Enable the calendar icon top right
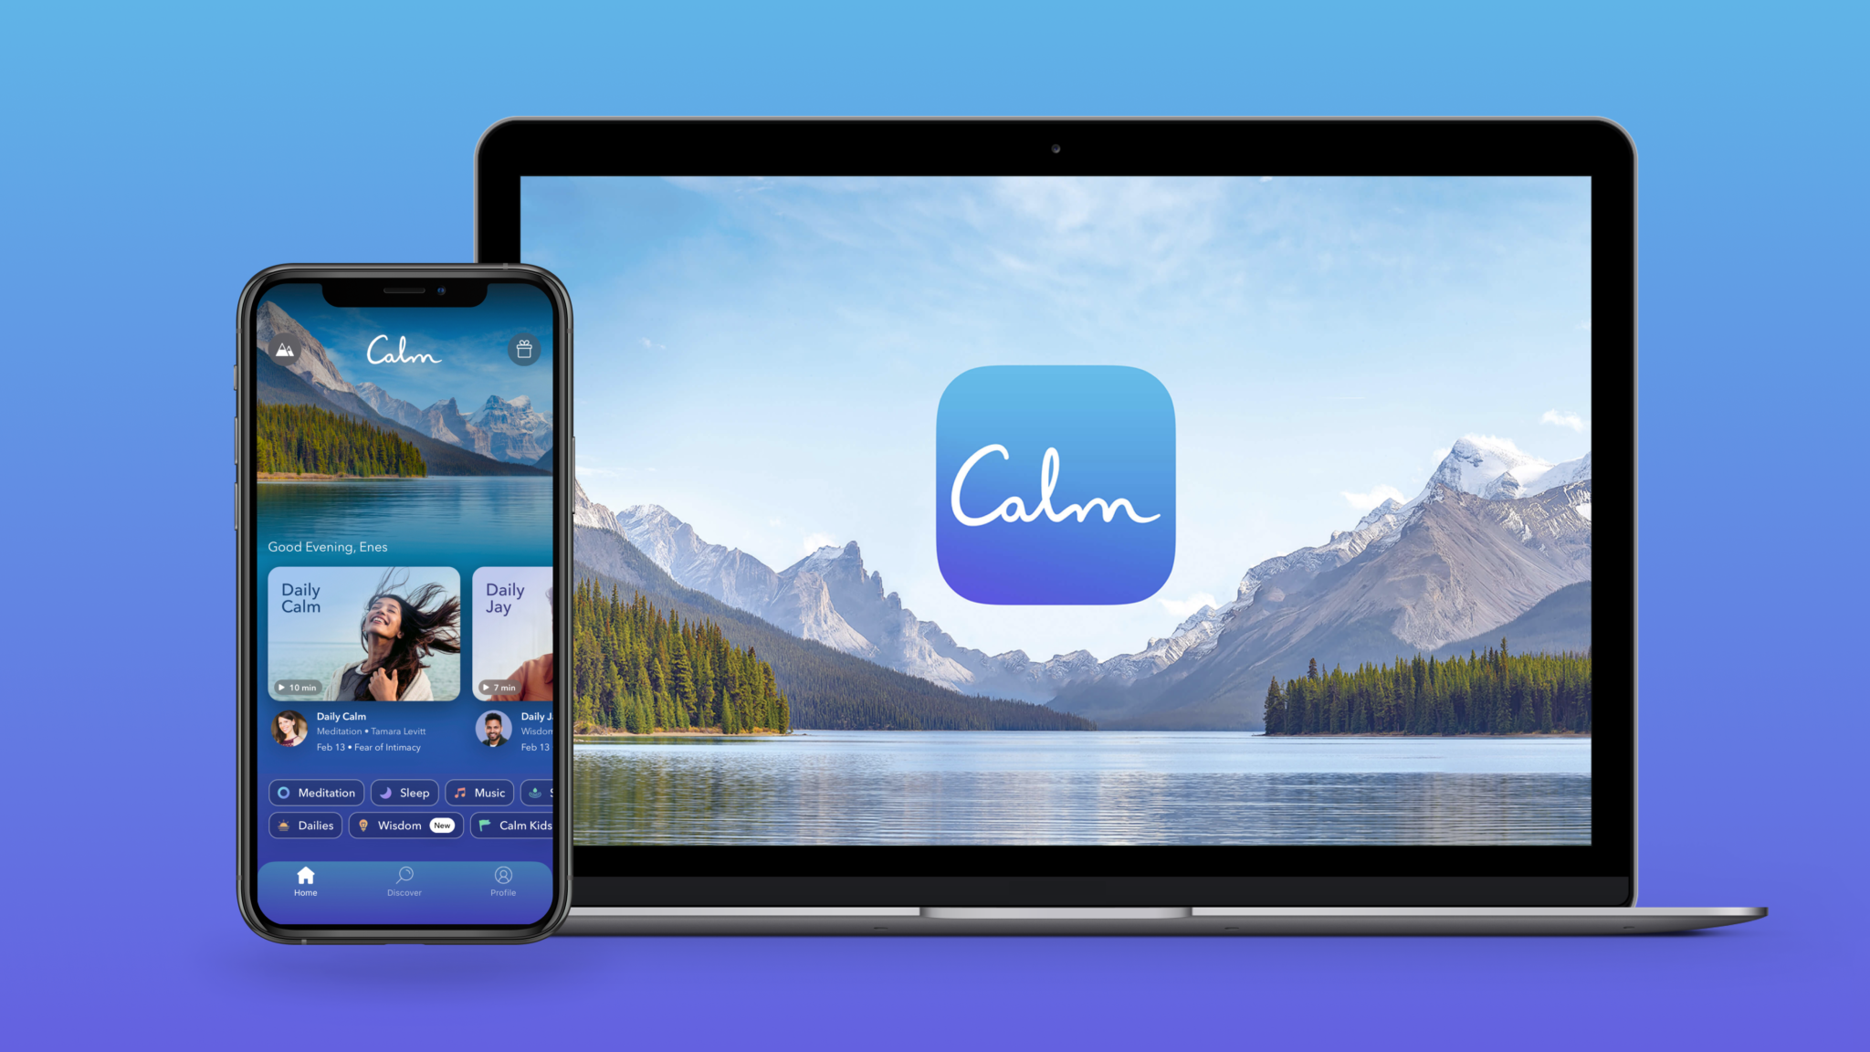Screen dimensions: 1870x1052 click(524, 350)
